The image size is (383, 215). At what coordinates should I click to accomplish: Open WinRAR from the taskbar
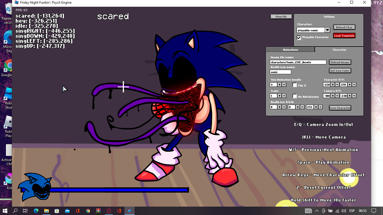tap(98, 211)
